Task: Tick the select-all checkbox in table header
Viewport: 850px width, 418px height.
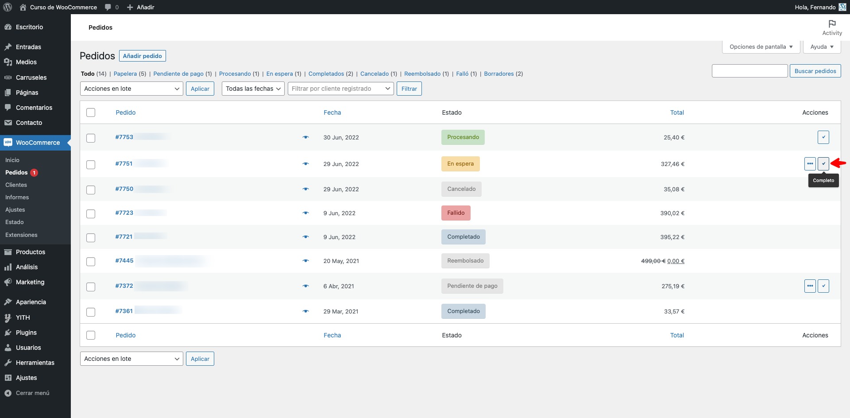Action: (91, 112)
